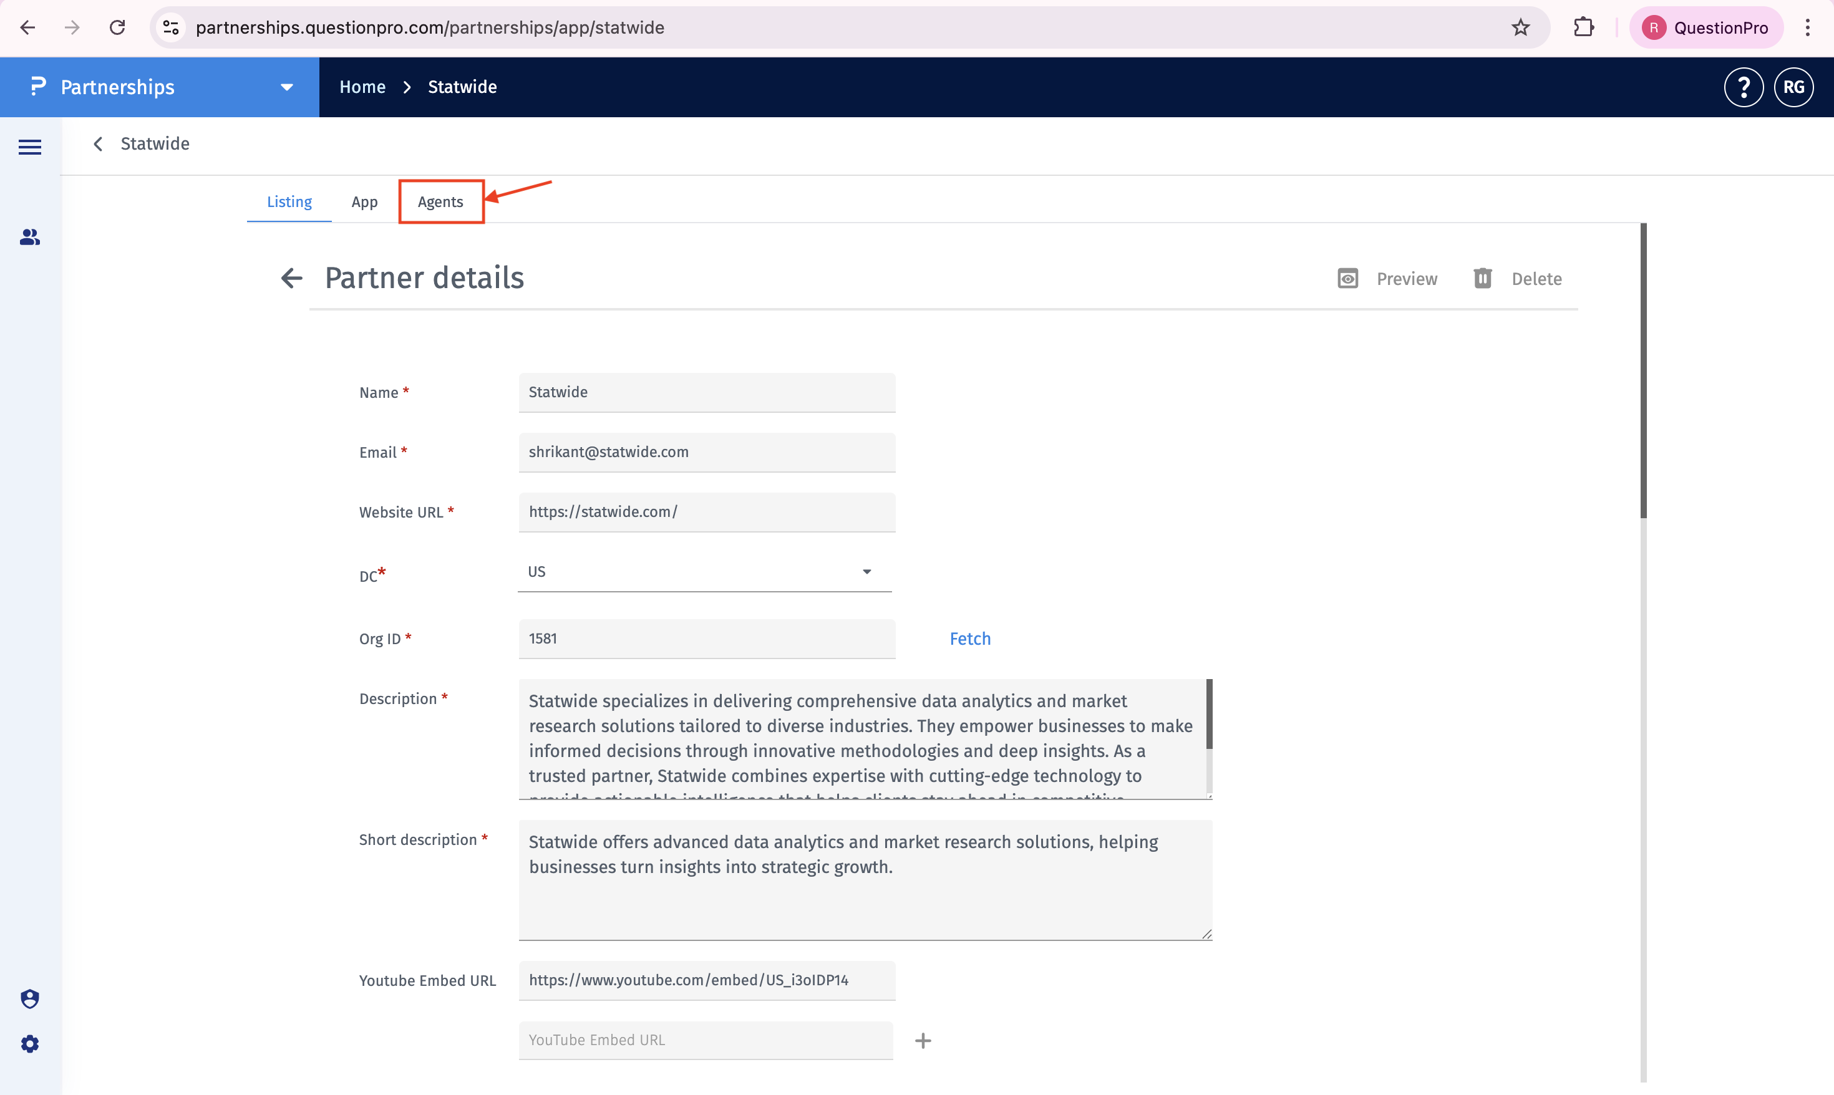This screenshot has height=1095, width=1834.
Task: Focus the Name field containing Statwide
Action: [x=707, y=393]
